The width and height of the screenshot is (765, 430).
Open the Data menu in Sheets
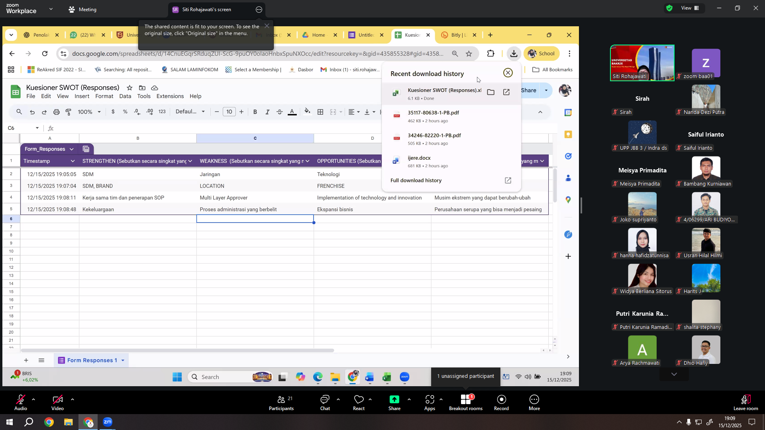pyautogui.click(x=125, y=96)
